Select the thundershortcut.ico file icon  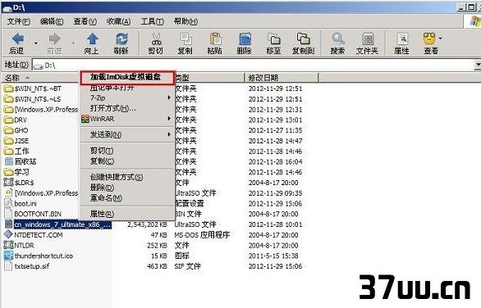point(8,256)
